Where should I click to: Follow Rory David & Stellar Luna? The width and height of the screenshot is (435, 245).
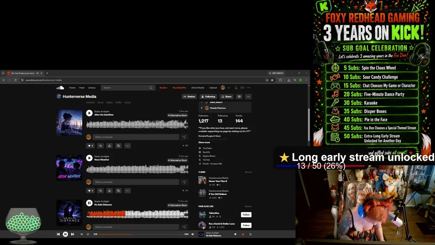pos(246,225)
